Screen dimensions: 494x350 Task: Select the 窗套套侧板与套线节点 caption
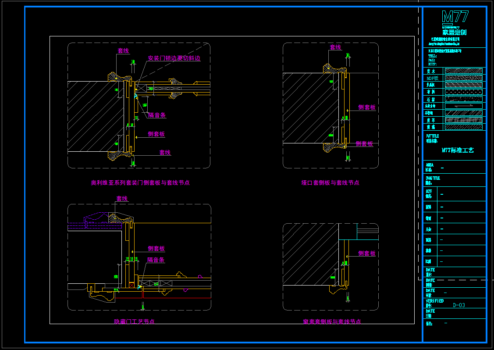click(x=332, y=321)
